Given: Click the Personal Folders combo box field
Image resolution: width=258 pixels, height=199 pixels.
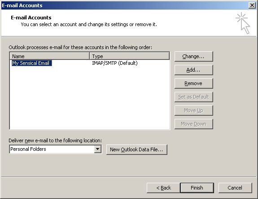Looking at the screenshot, I should [x=56, y=149].
